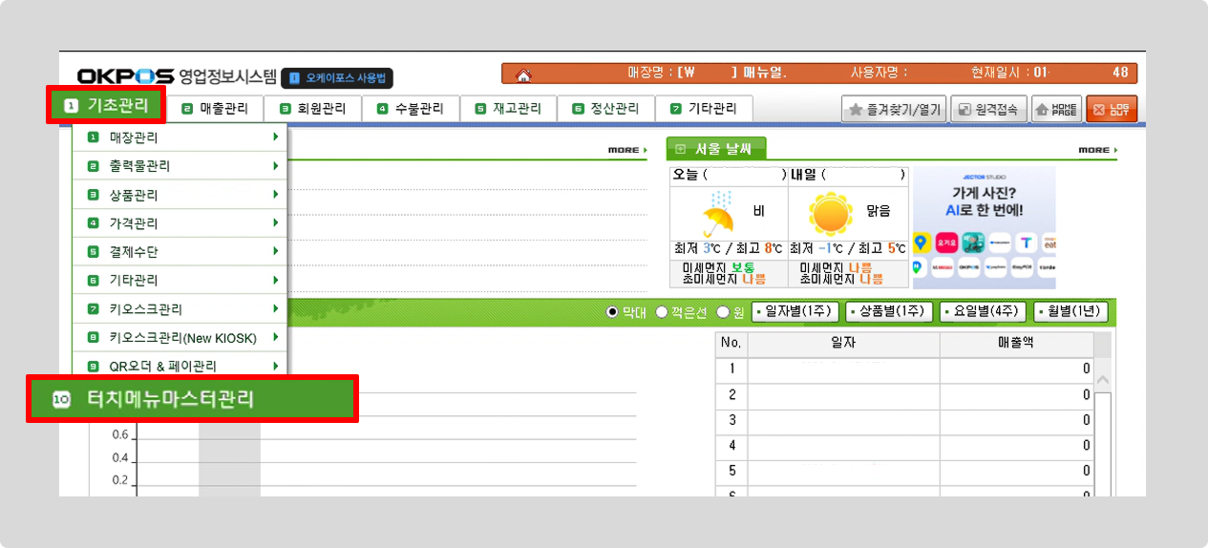Open the 매출관리 menu tab
Image resolution: width=1208 pixels, height=548 pixels.
point(216,109)
